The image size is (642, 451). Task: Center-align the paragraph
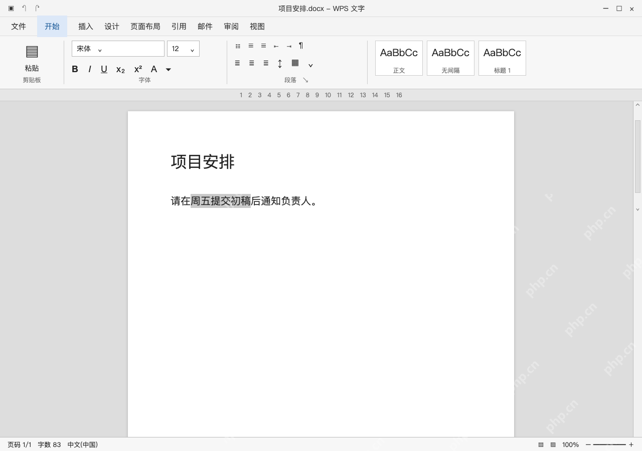pyautogui.click(x=251, y=63)
